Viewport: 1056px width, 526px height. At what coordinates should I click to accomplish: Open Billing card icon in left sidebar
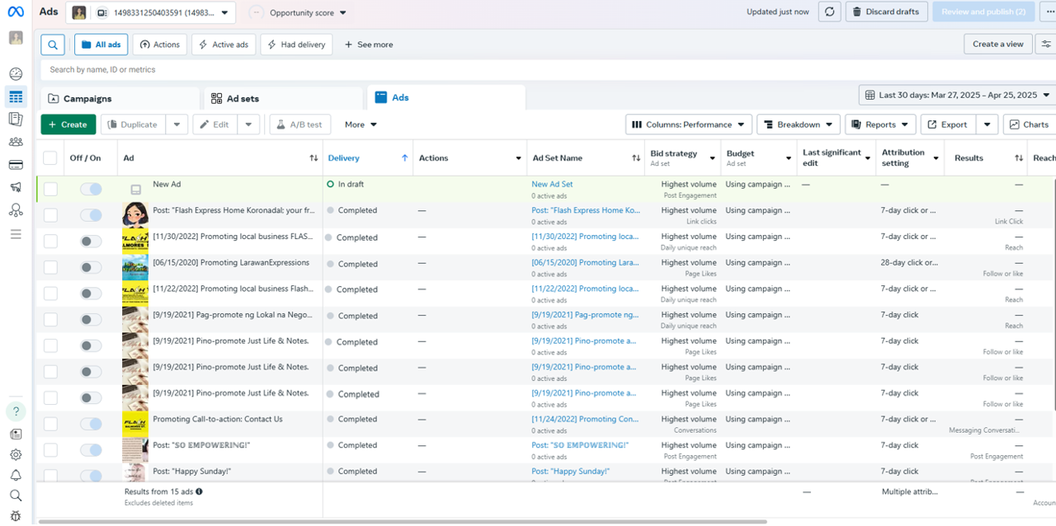[16, 165]
